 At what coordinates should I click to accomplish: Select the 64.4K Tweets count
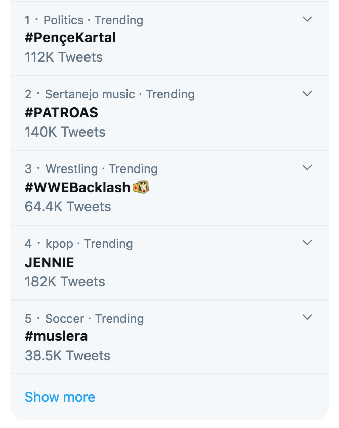(68, 207)
